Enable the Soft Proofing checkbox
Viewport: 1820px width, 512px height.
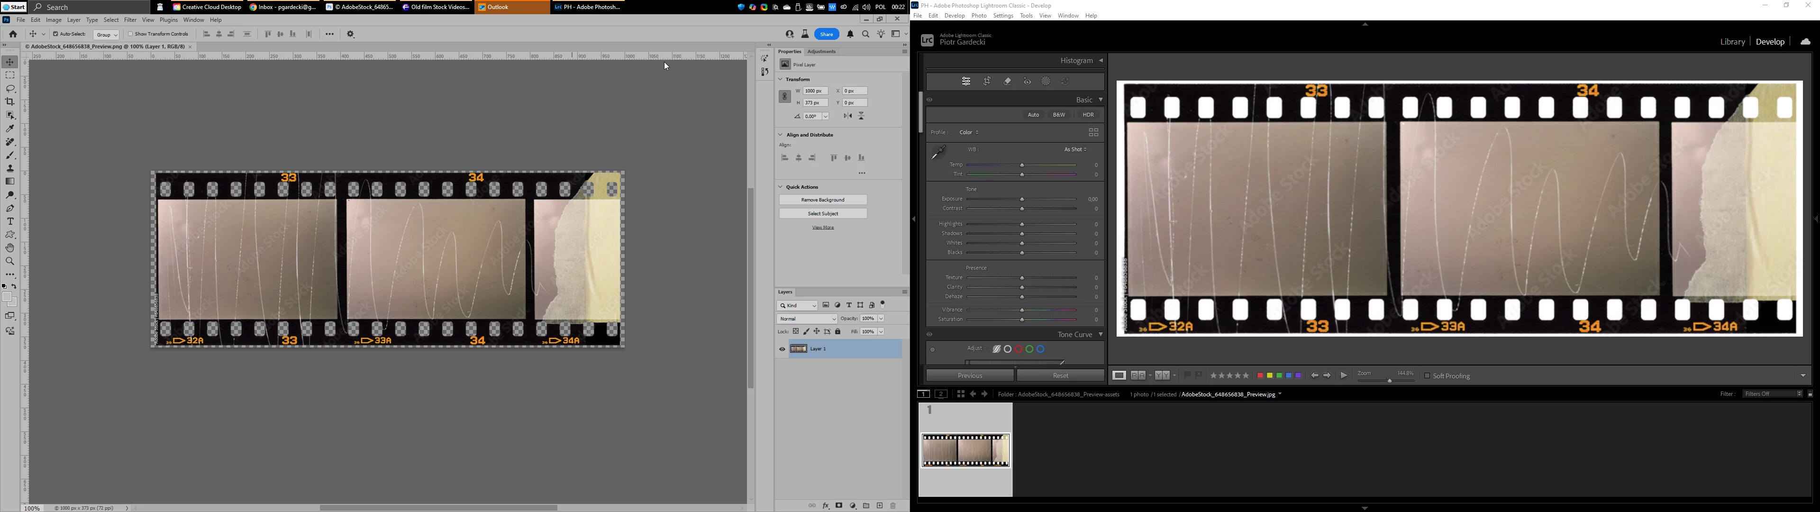click(1427, 376)
